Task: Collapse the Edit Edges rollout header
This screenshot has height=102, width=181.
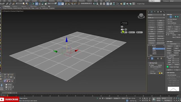Action: [170, 42]
